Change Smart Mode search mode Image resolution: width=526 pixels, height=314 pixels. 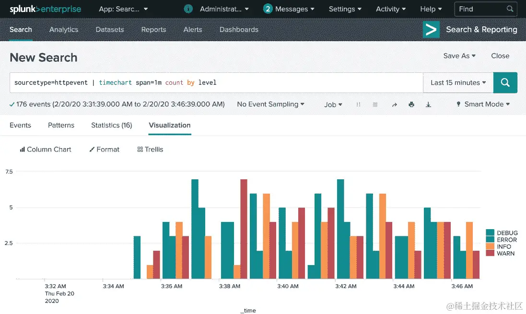coord(483,105)
